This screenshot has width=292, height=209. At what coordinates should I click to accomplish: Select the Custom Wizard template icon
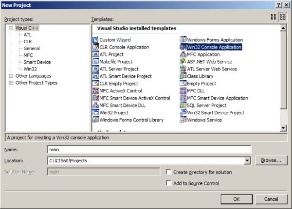click(95, 39)
